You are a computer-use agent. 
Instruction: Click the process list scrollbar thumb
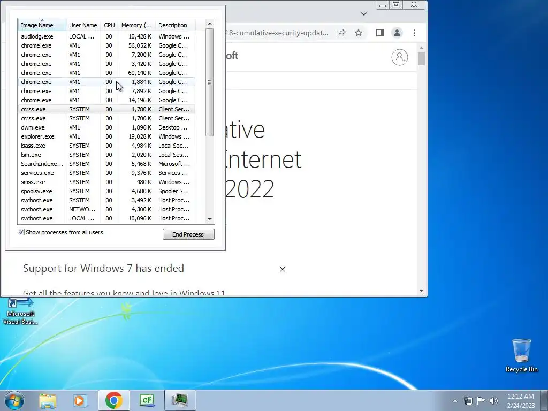(209, 82)
